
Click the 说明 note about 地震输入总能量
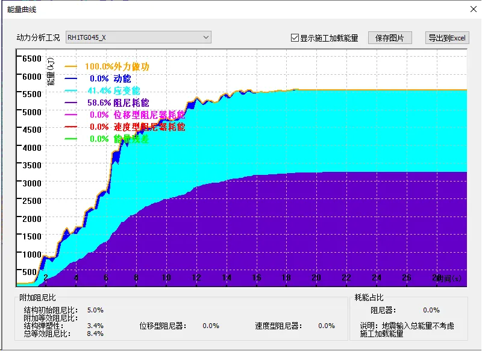(407, 329)
